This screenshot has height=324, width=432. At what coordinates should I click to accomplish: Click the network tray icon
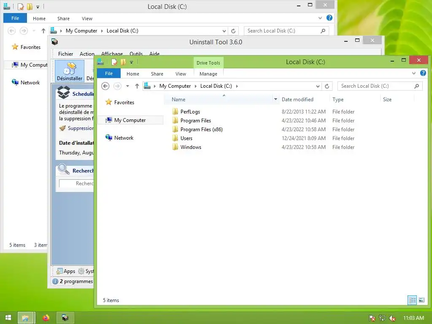pos(382,318)
